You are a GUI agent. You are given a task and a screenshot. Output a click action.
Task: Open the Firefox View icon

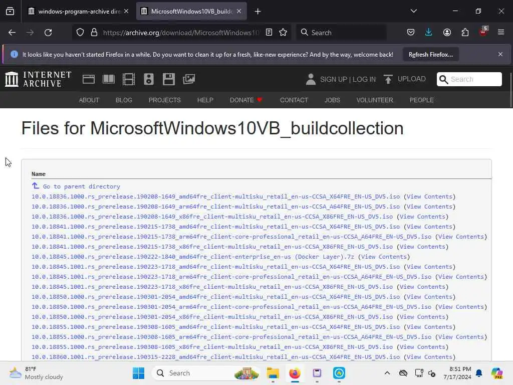tap(10, 12)
